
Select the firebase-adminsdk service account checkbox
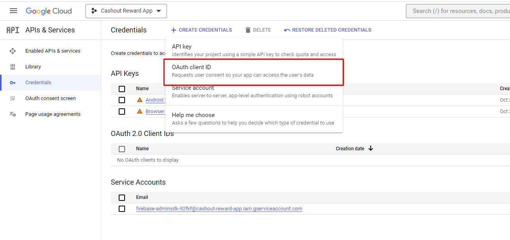[122, 209]
